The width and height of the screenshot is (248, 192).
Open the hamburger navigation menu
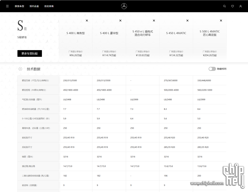[x=7, y=6]
